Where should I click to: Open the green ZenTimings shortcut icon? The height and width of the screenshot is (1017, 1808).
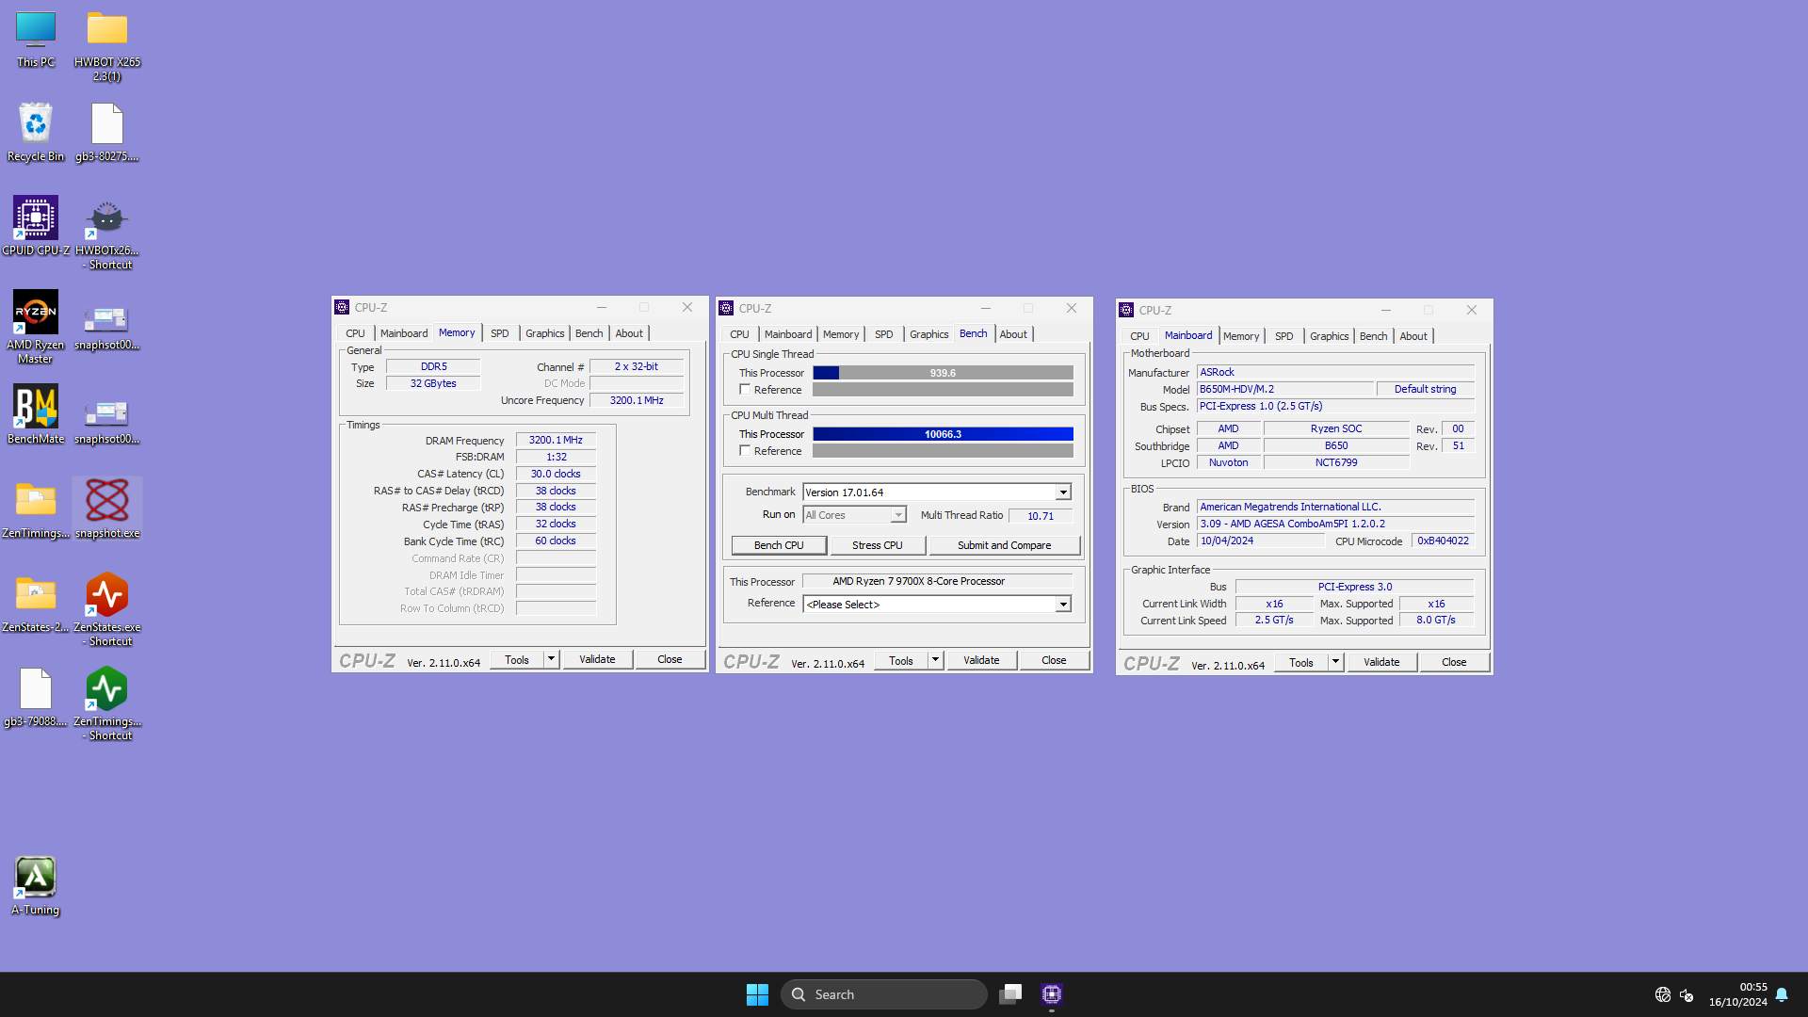point(106,690)
